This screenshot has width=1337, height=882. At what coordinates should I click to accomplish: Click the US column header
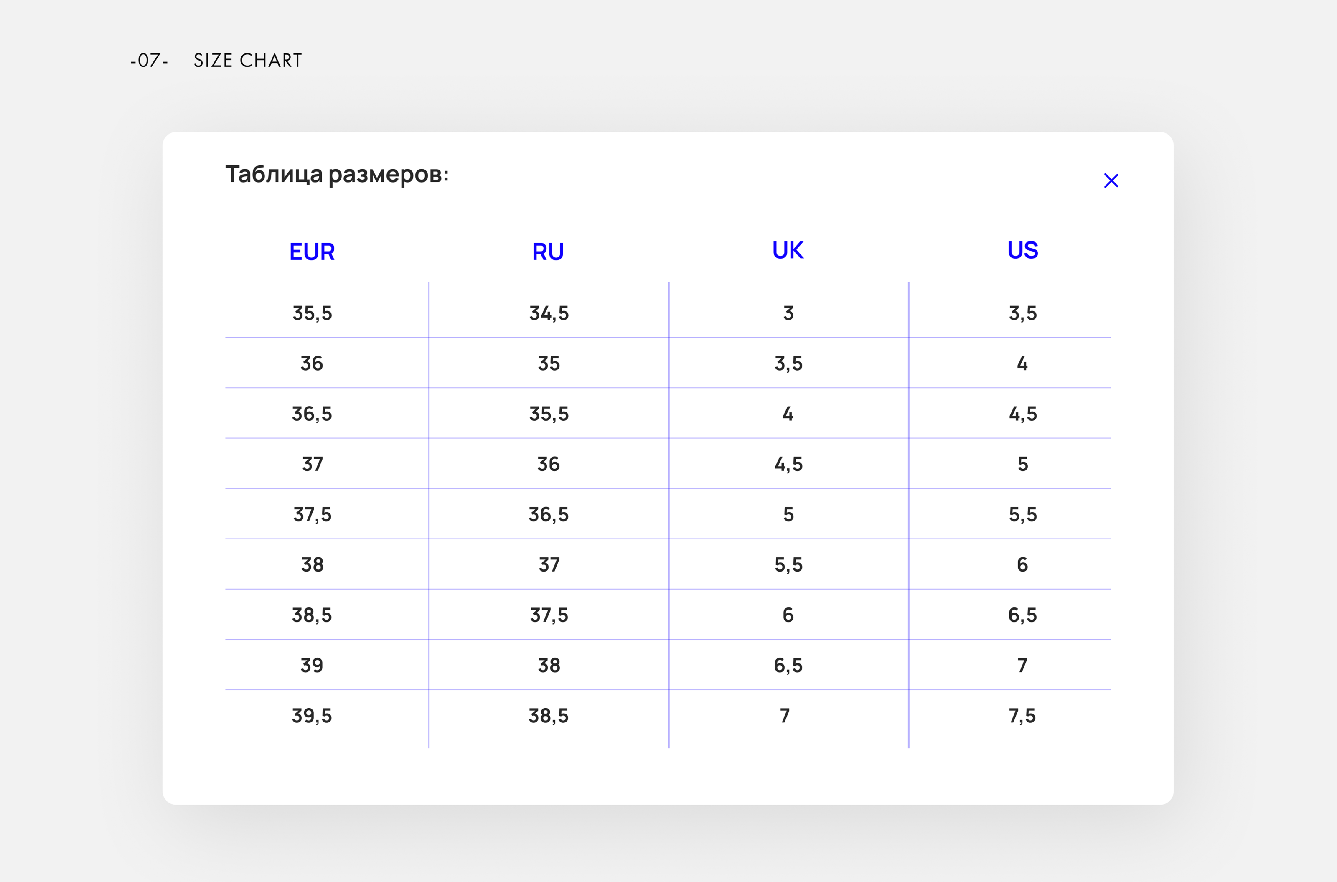1022,250
